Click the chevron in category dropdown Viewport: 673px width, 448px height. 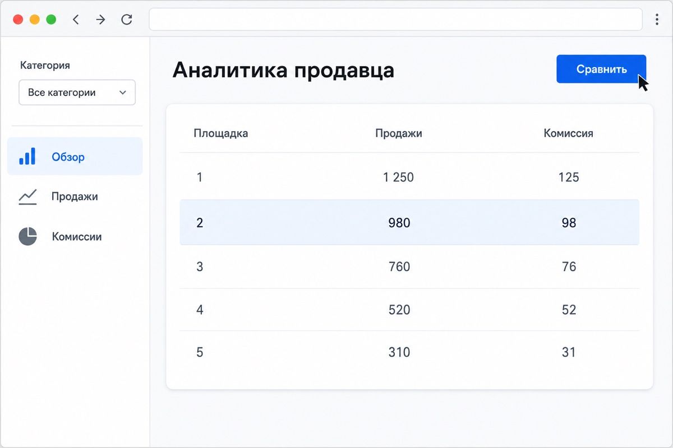tap(123, 92)
